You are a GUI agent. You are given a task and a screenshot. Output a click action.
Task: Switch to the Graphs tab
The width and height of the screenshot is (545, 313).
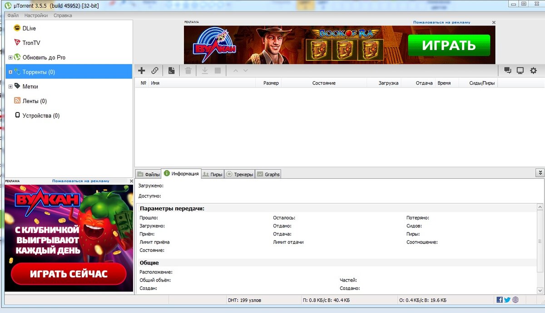tap(268, 174)
